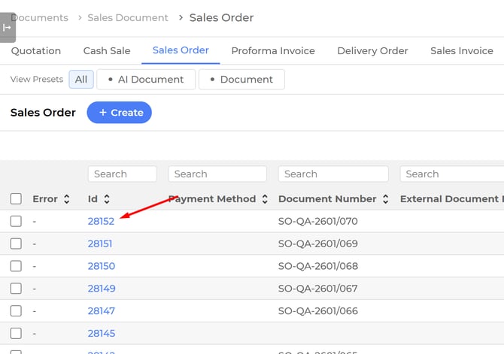Sort by Payment Method column
The image size is (504, 354).
263,199
